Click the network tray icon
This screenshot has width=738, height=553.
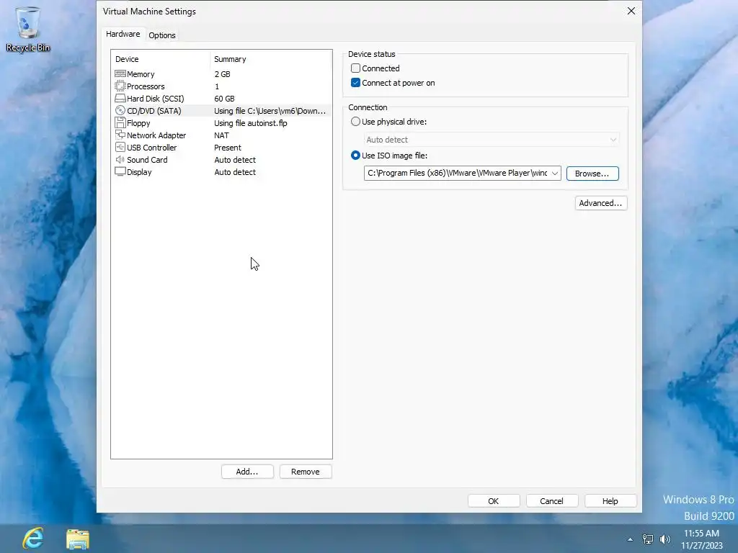(648, 539)
